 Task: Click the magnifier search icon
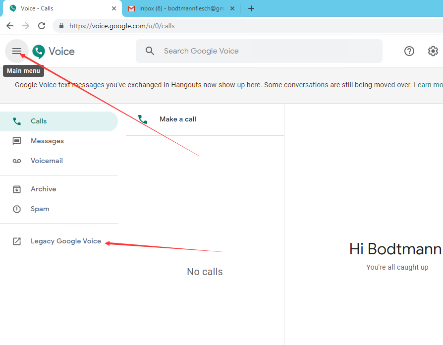tap(150, 51)
